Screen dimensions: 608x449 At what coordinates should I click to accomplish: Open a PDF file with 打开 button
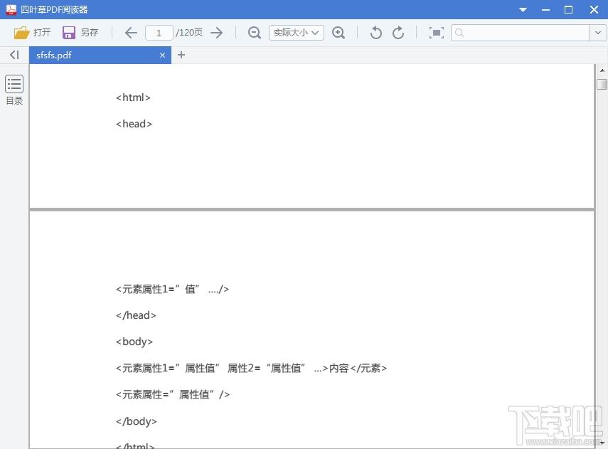pos(32,33)
